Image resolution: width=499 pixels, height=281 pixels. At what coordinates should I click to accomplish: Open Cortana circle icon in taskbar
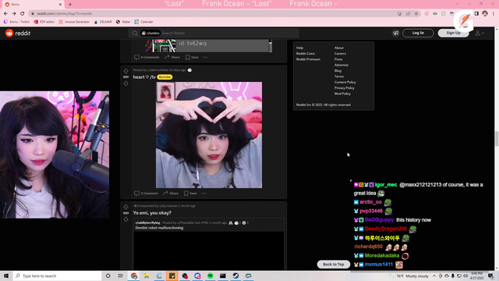pyautogui.click(x=108, y=276)
